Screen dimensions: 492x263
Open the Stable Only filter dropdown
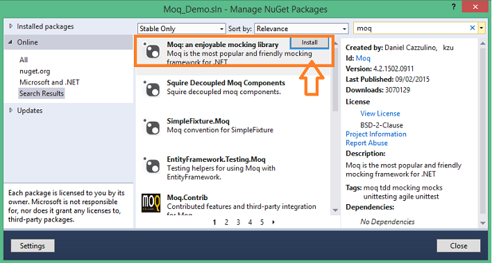181,28
